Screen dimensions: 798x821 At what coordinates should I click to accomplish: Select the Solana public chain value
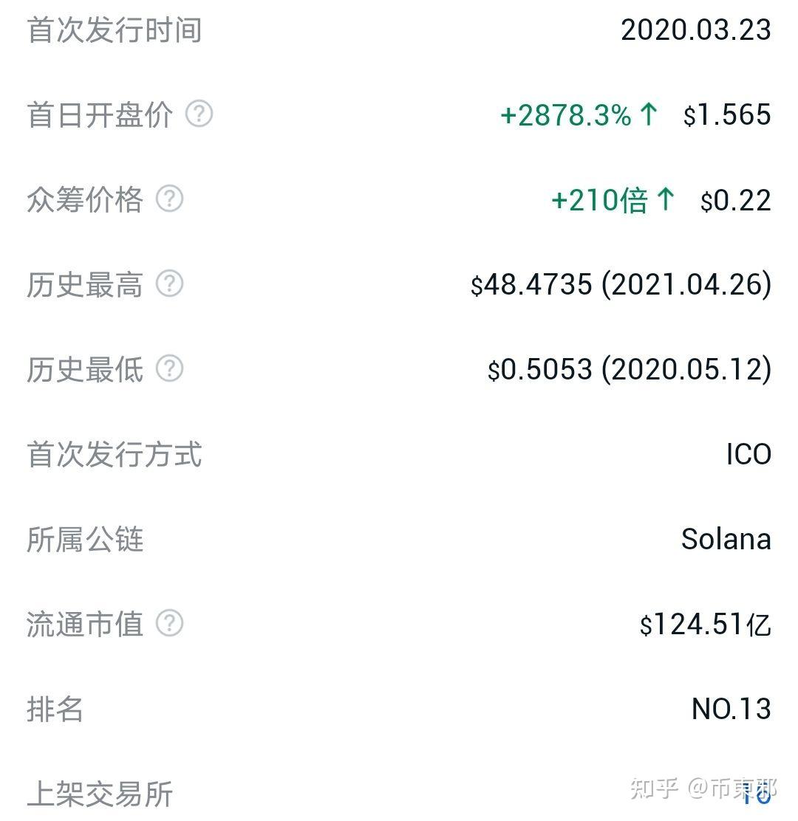[x=726, y=540]
